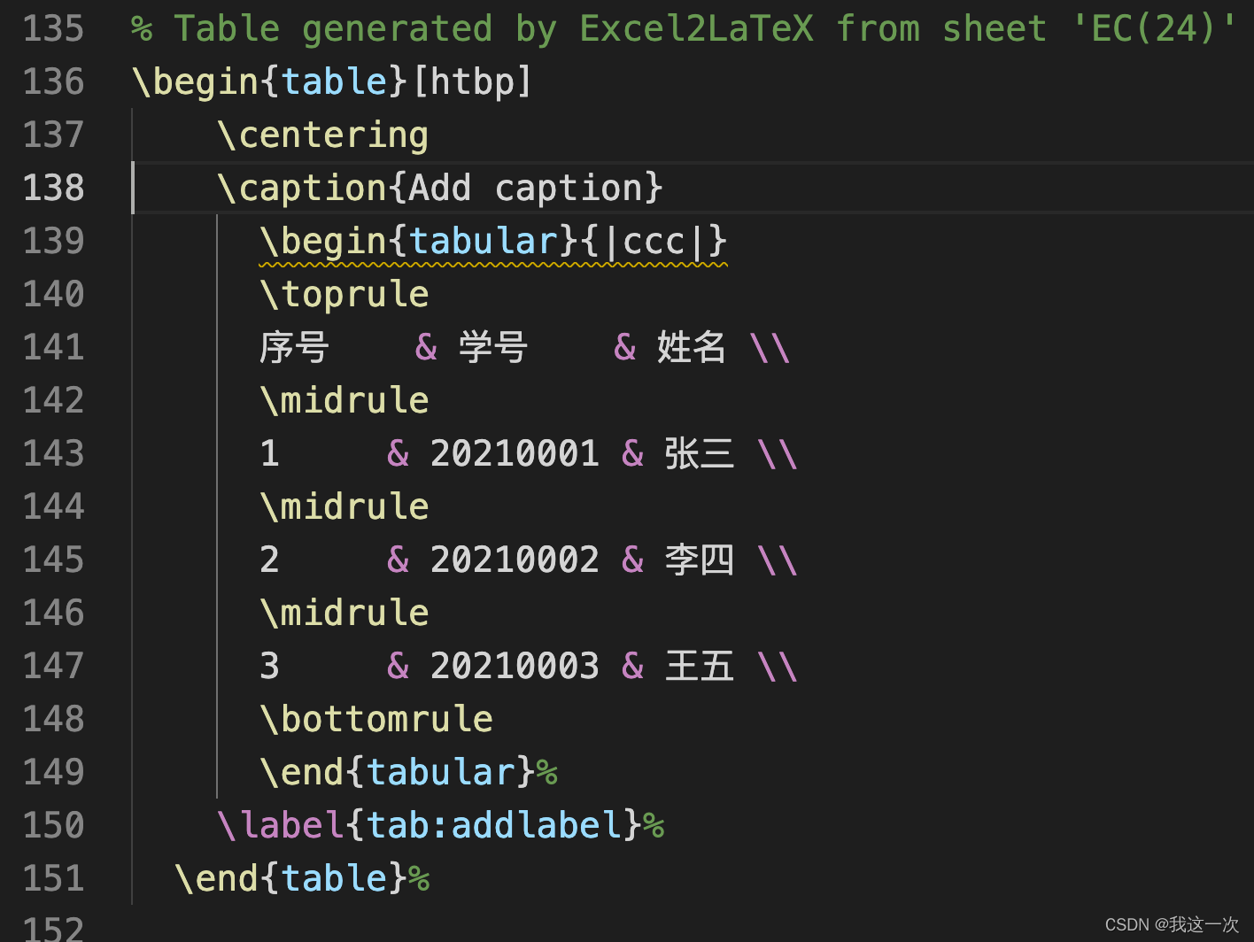Click the \midrule on line 146

(x=344, y=613)
